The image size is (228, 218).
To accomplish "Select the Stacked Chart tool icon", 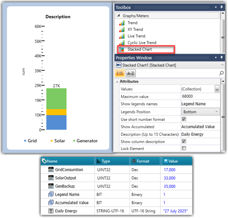I will tap(122, 49).
